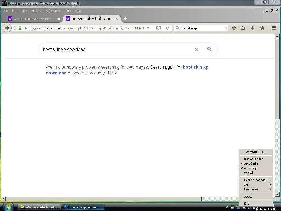
Task: Show bookmarks list icon
Action: [243, 28]
